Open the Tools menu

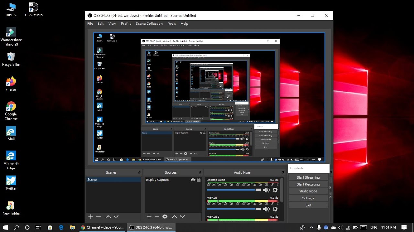172,24
